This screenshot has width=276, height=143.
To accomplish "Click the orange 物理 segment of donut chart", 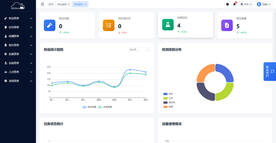I will click(205, 73).
